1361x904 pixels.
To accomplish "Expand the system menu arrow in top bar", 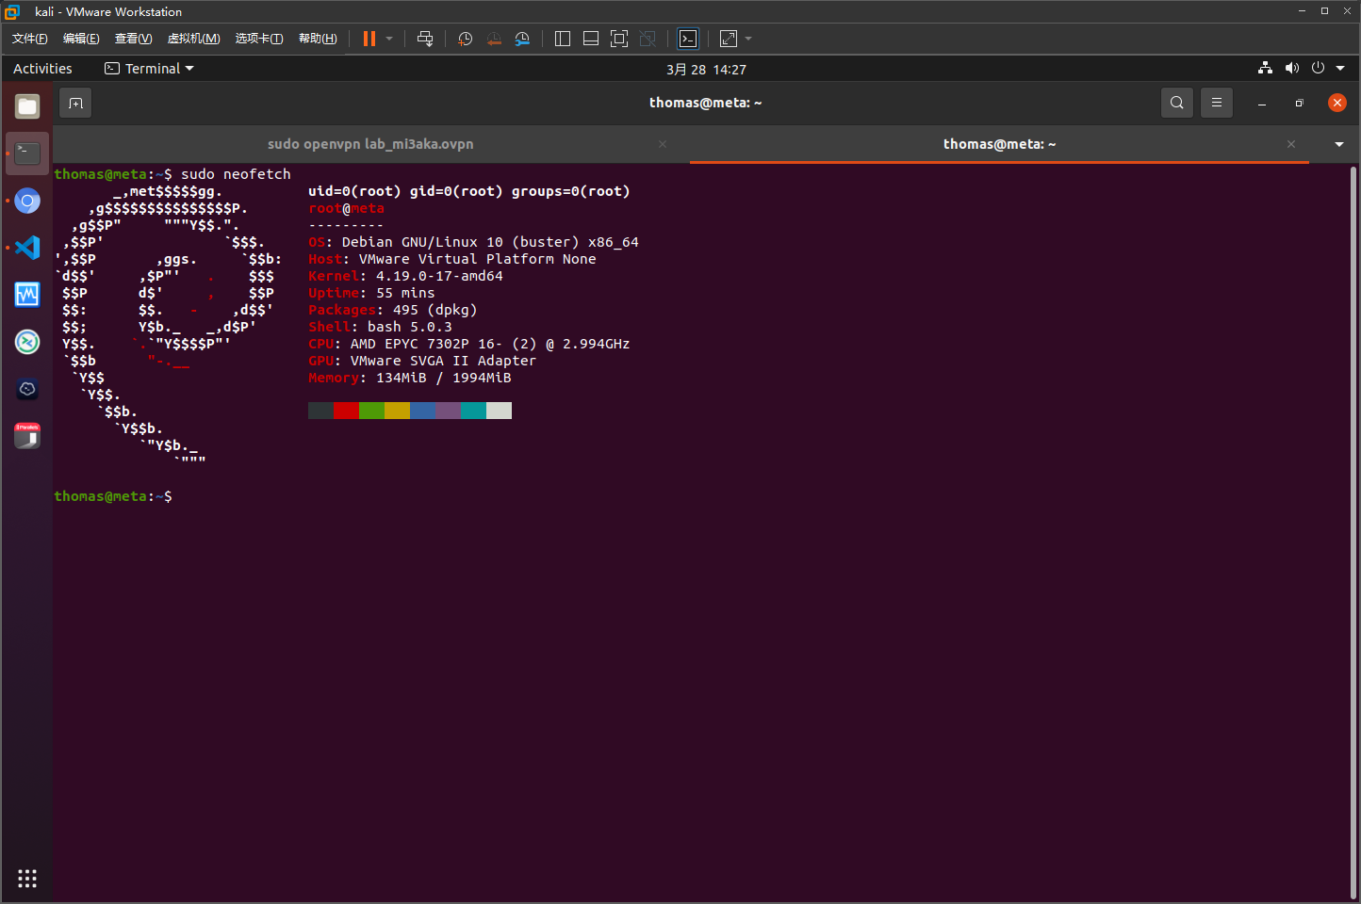I will (1340, 68).
